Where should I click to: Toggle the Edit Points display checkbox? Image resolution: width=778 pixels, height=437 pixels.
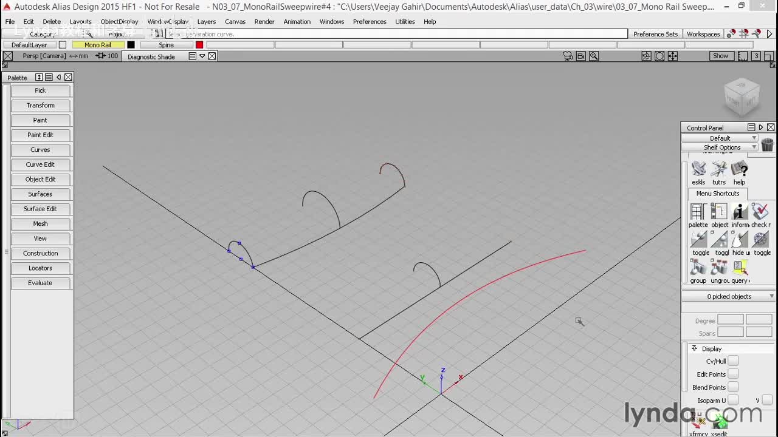click(x=733, y=374)
